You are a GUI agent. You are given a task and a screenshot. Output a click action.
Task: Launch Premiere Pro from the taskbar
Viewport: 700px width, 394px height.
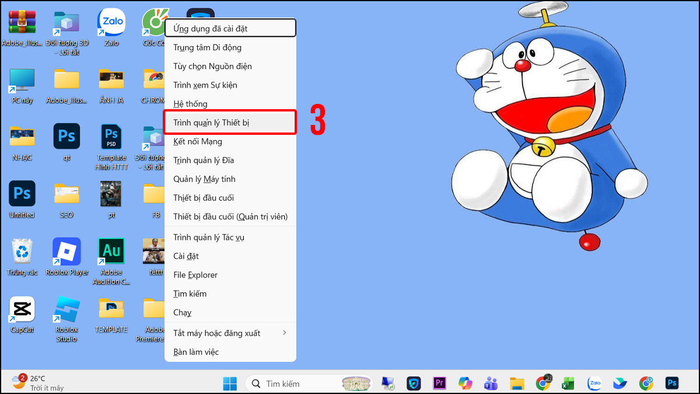[x=439, y=383]
